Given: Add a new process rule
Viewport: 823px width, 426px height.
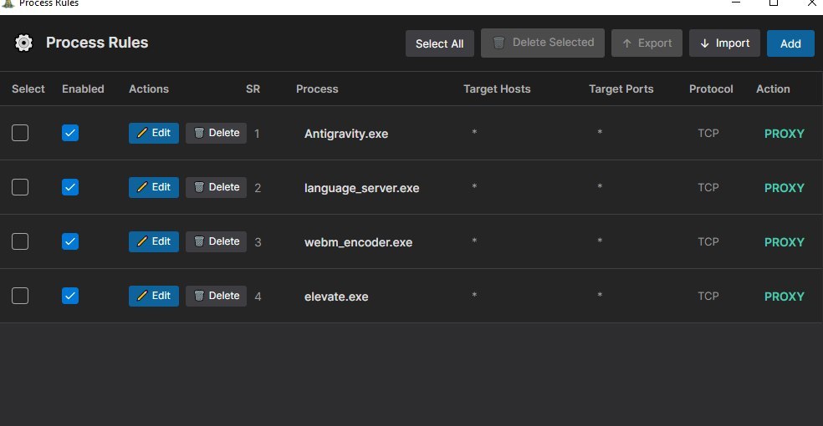Looking at the screenshot, I should point(790,43).
